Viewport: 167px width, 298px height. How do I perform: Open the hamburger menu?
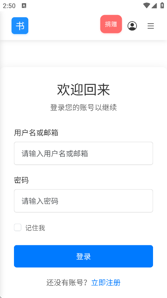tap(151, 26)
